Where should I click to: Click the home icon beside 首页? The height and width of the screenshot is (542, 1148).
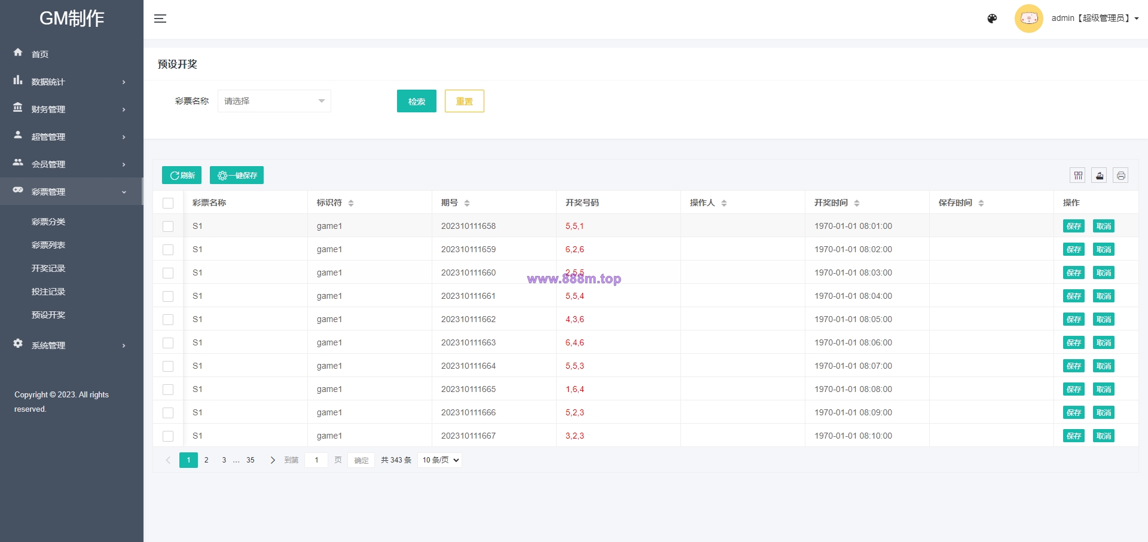point(18,53)
